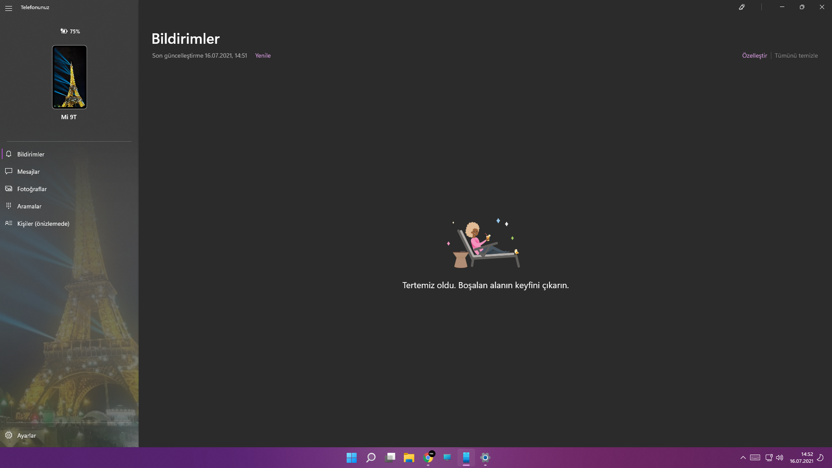The height and width of the screenshot is (468, 832).
Task: Open the hamburger navigation menu
Action: (x=9, y=8)
